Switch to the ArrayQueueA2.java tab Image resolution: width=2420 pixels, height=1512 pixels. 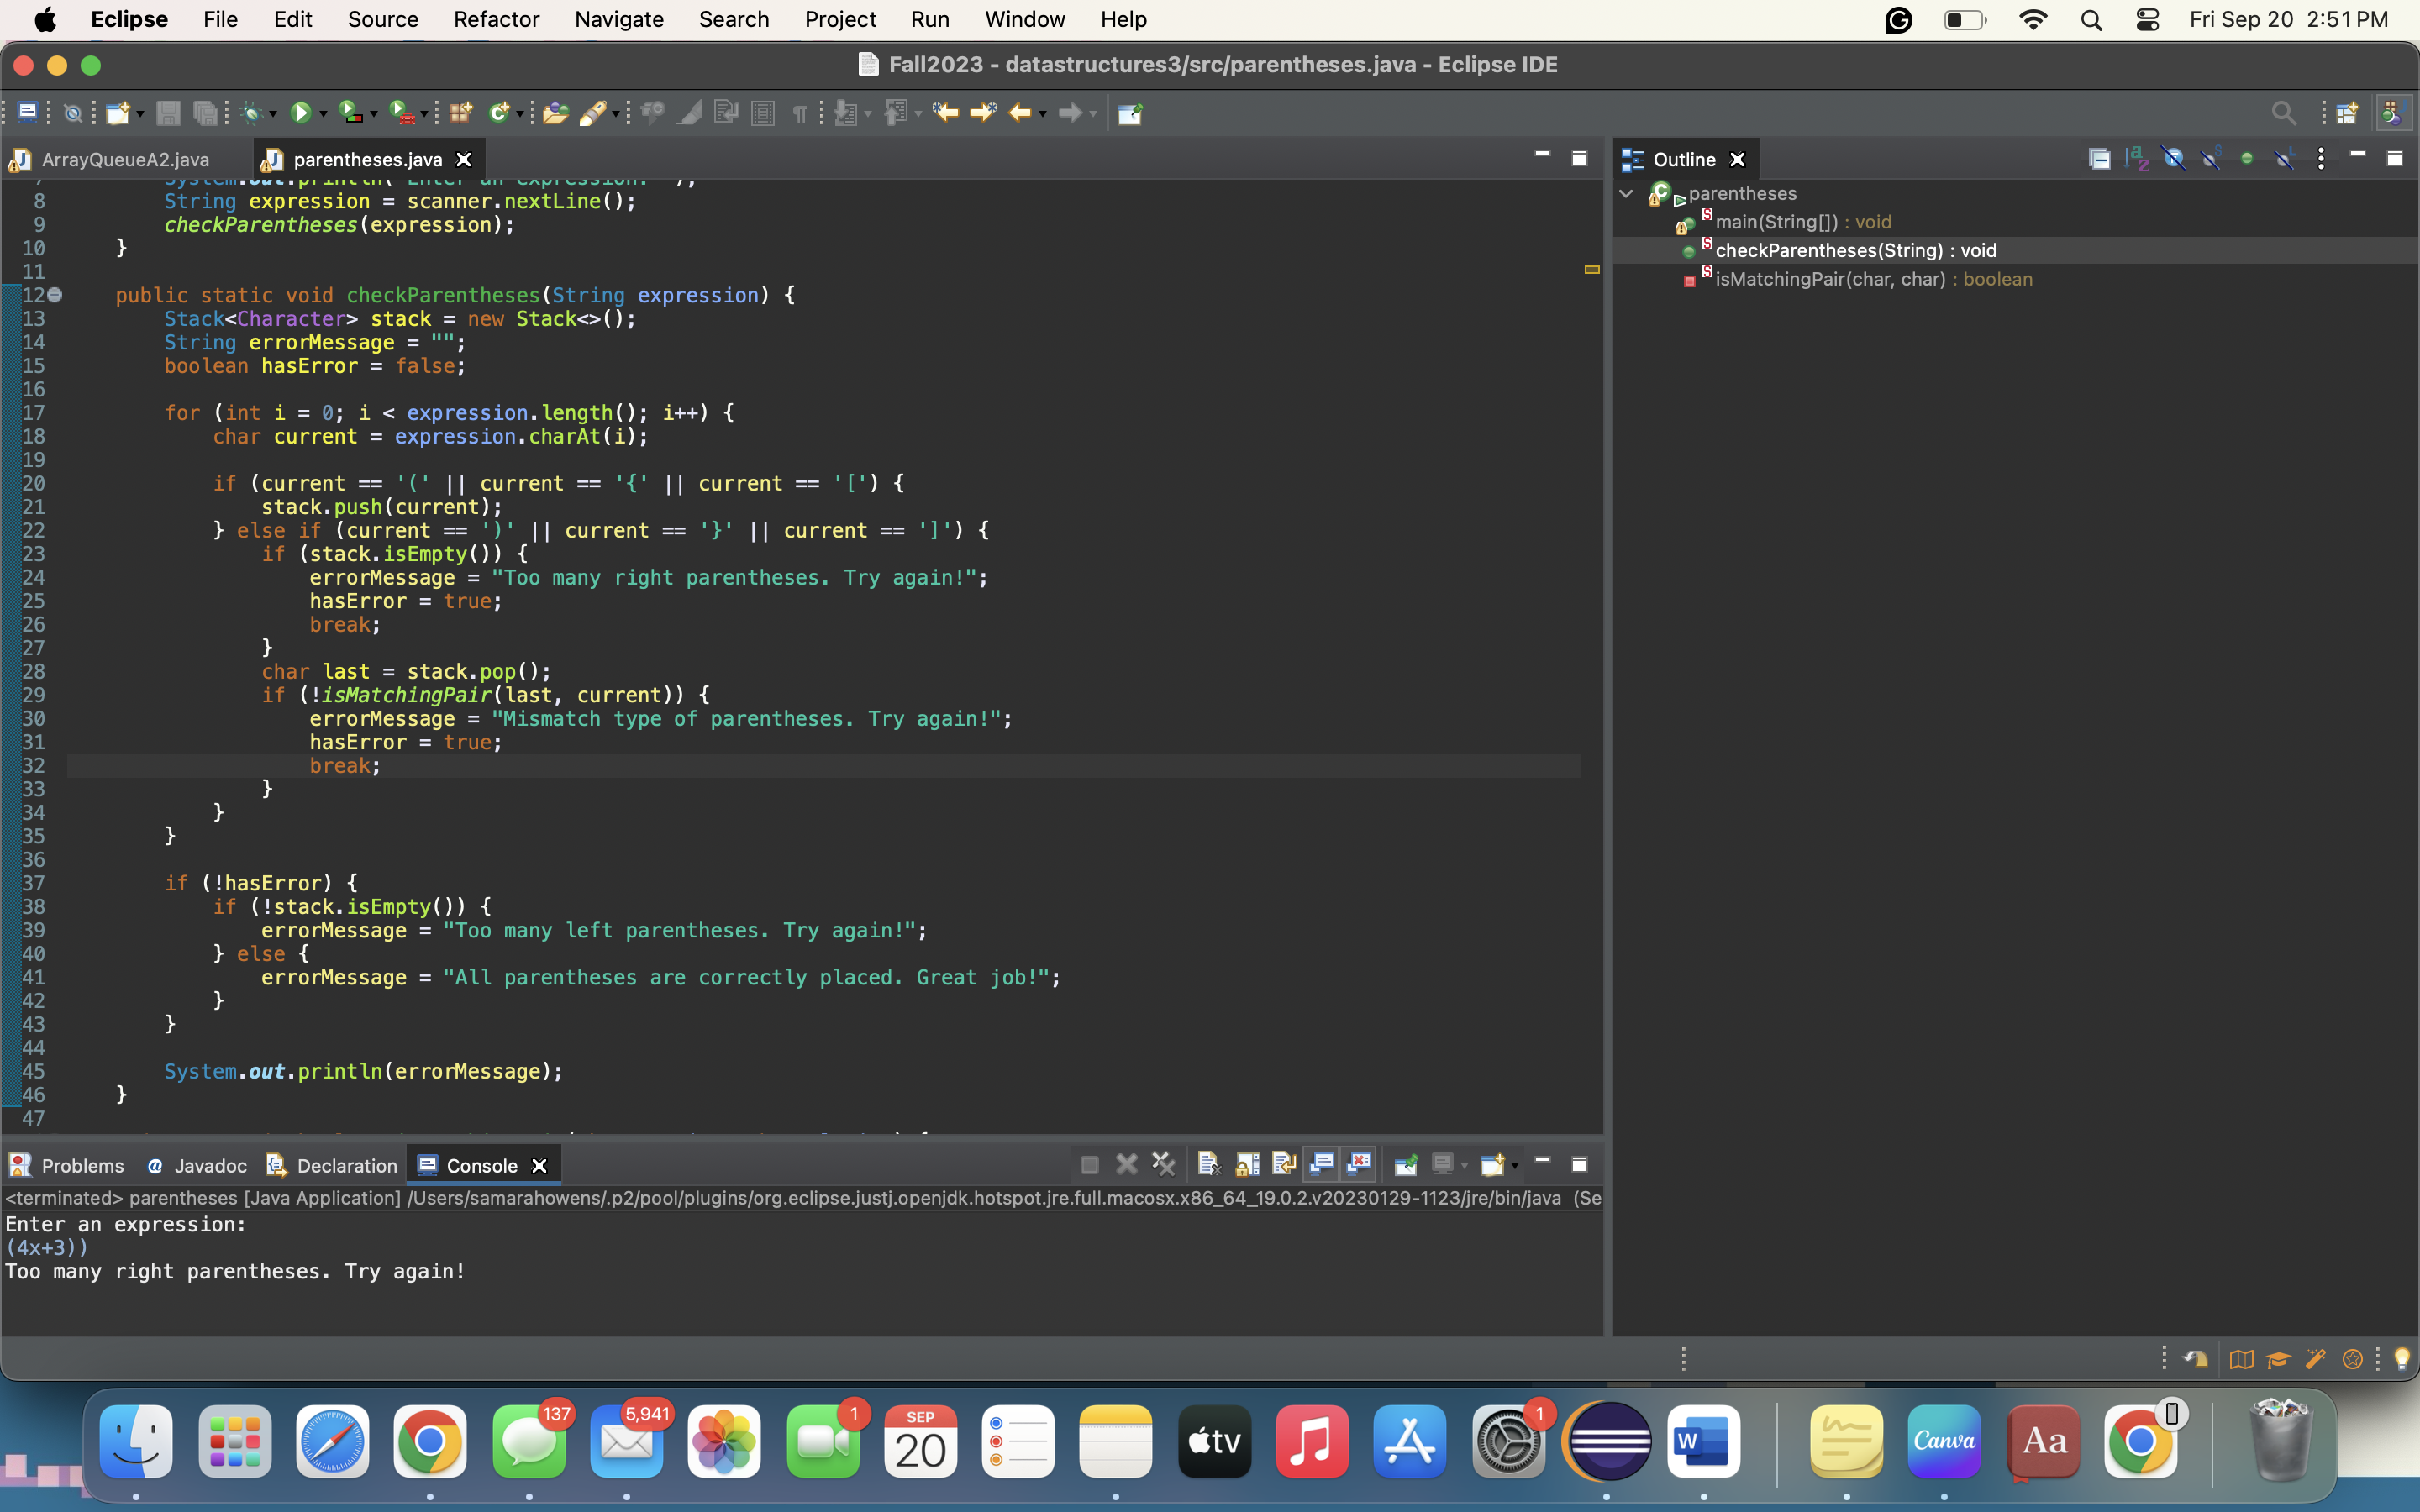tap(125, 160)
